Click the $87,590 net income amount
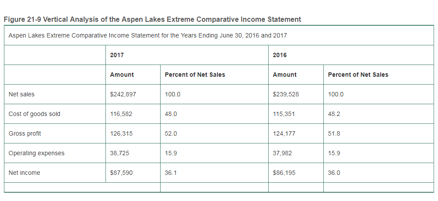This screenshot has width=438, height=201. (x=121, y=173)
